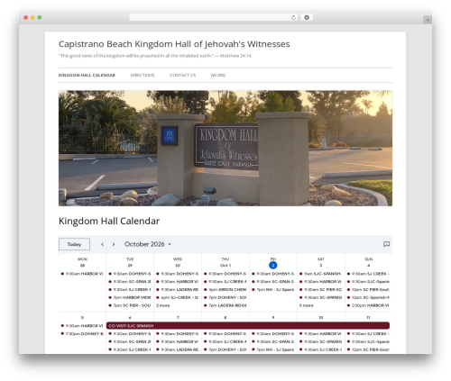Image resolution: width=451 pixels, height=381 pixels.
Task: Select Tuesday date 29
Action: point(130,266)
